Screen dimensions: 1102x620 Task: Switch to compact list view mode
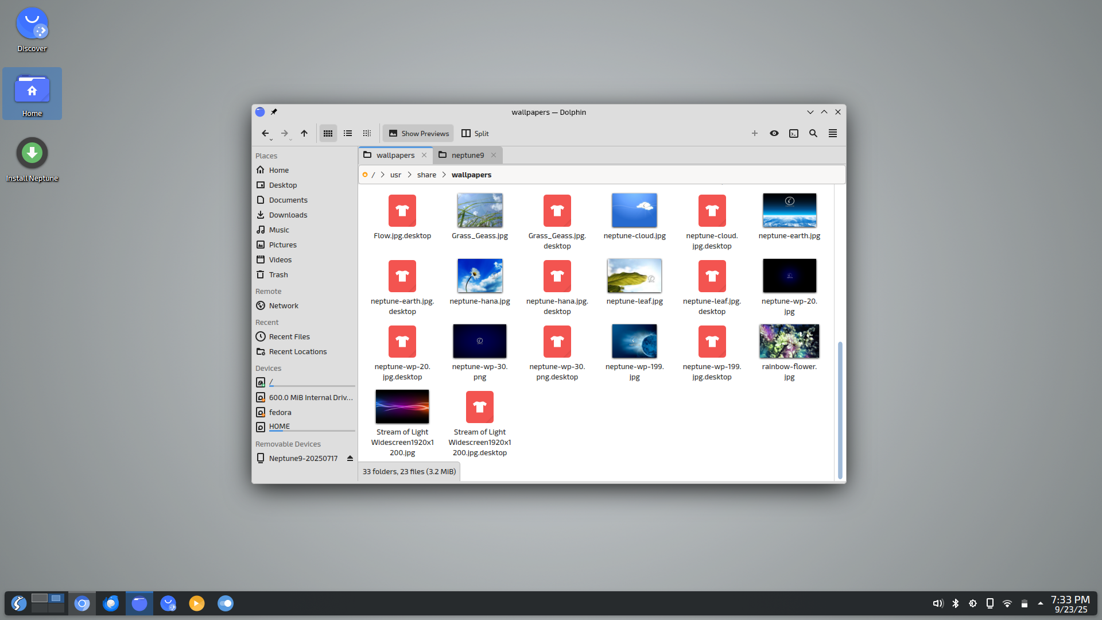point(348,133)
